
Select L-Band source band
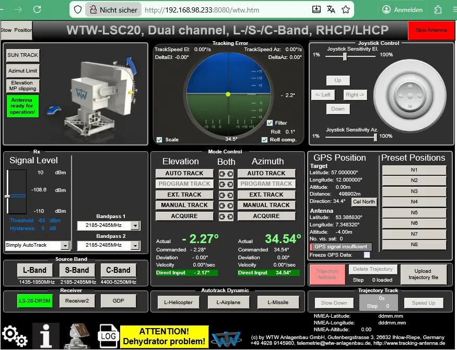tap(34, 270)
